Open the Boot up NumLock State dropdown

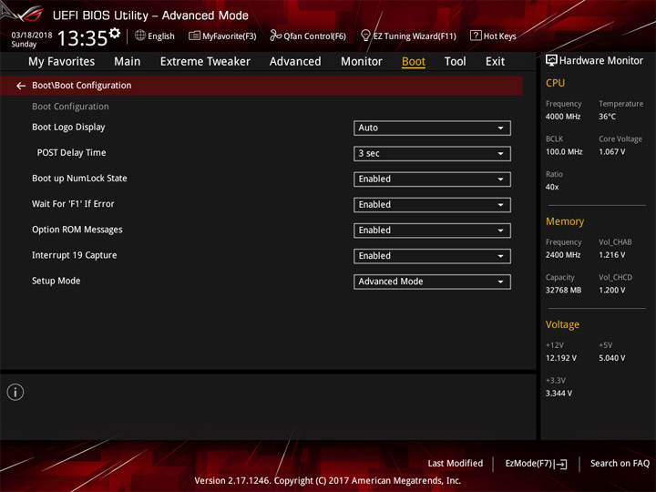432,179
